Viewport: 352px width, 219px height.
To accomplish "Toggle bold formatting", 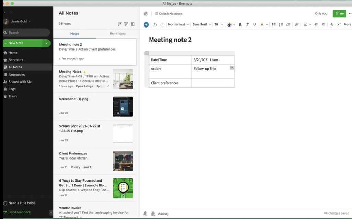I will (x=240, y=25).
